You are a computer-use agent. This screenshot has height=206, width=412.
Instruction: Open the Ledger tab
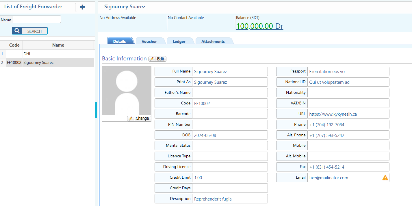[179, 41]
